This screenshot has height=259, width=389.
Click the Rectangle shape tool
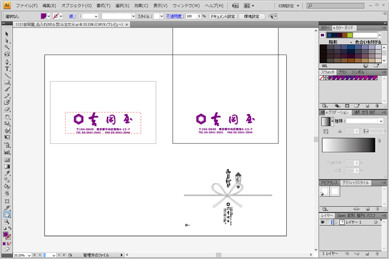coord(7,82)
